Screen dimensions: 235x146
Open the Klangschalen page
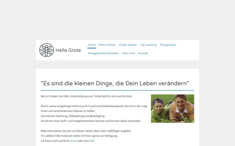click(168, 45)
